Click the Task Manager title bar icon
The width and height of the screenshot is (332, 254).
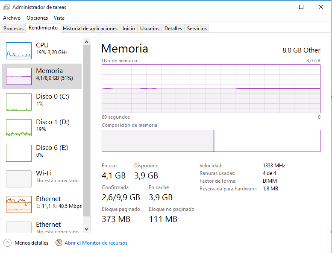pyautogui.click(x=6, y=7)
